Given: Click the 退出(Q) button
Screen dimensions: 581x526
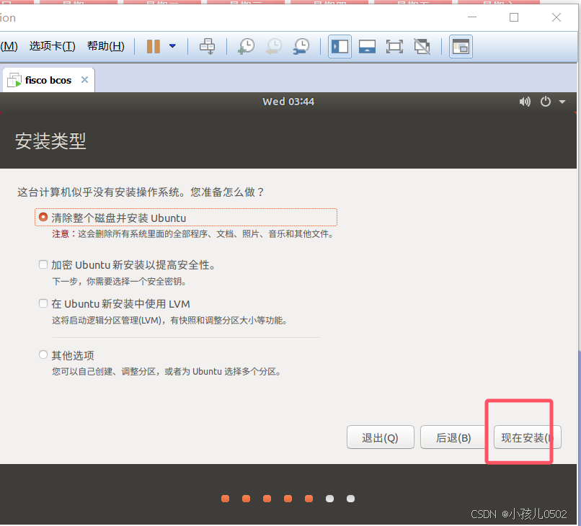Looking at the screenshot, I should tap(380, 437).
